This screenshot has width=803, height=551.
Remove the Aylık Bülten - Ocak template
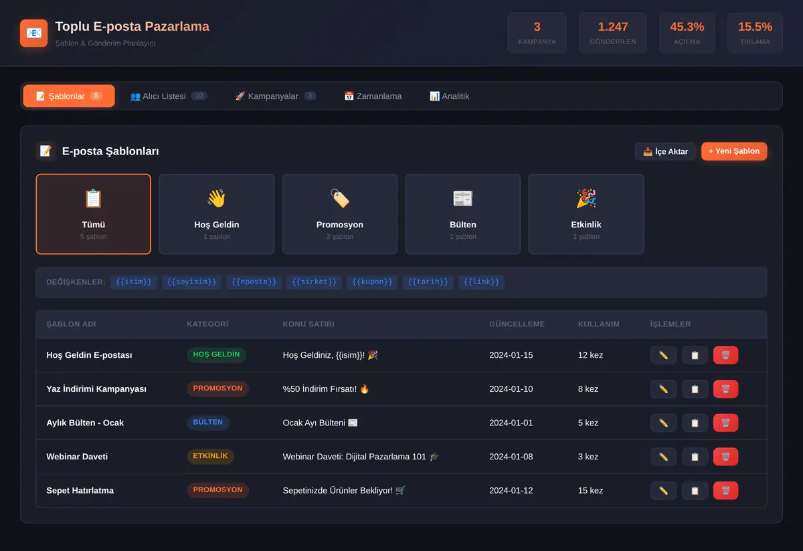coord(725,423)
